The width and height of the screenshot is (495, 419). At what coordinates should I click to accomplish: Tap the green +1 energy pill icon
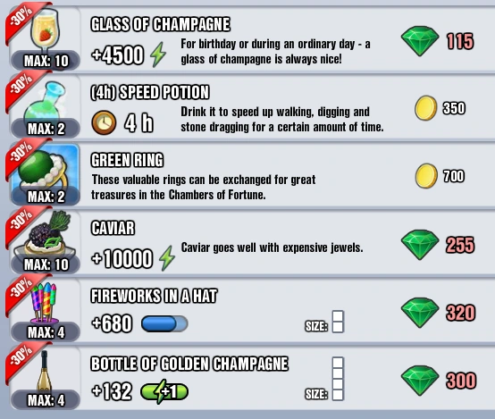point(164,392)
